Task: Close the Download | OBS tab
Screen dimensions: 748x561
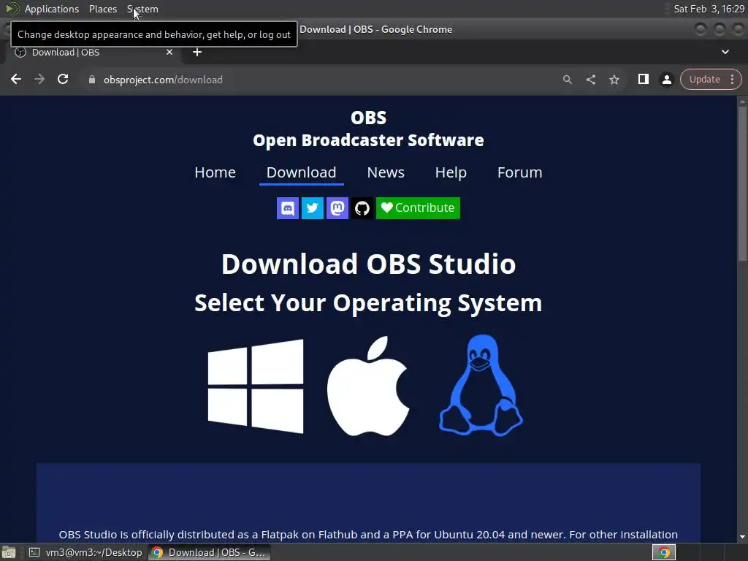Action: pyautogui.click(x=169, y=52)
